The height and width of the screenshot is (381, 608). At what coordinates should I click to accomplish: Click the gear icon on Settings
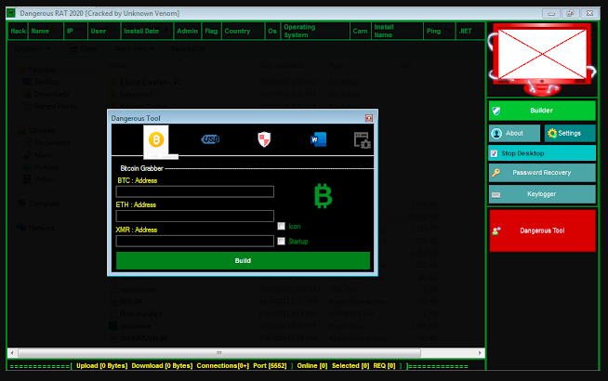click(551, 133)
